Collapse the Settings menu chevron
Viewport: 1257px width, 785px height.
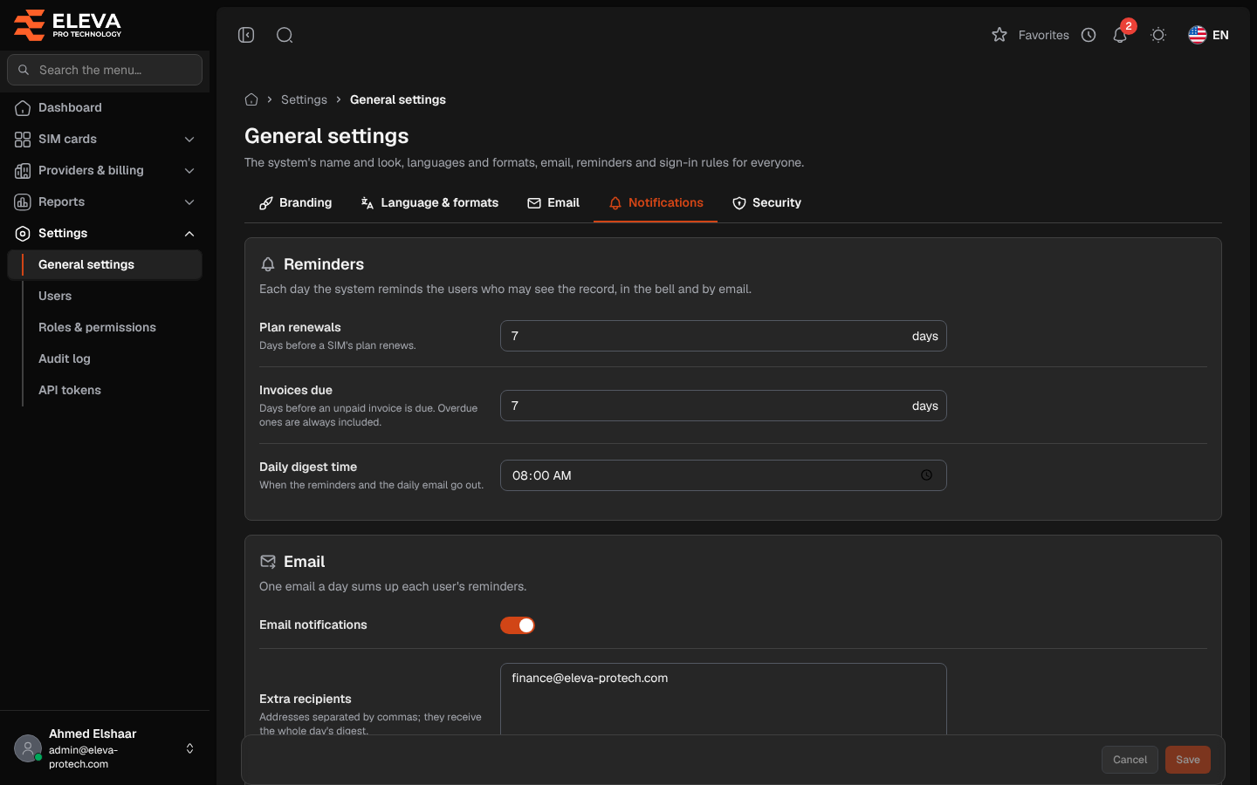tap(189, 234)
